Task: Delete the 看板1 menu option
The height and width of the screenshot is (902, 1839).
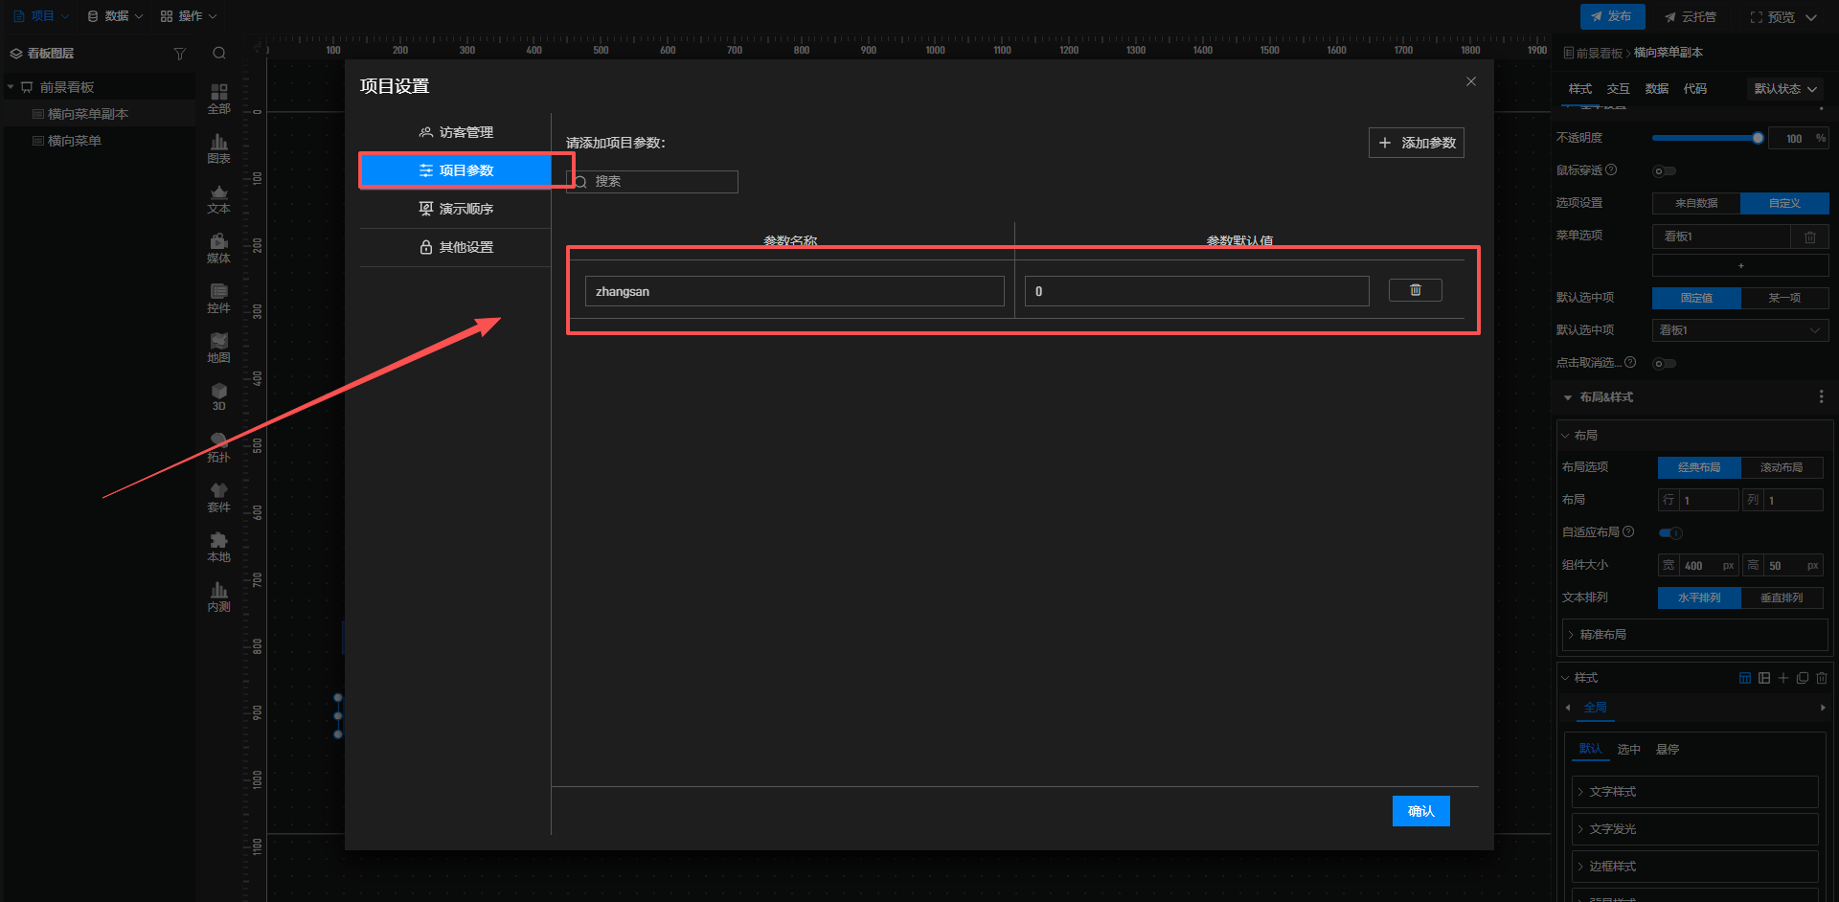Action: [1809, 237]
